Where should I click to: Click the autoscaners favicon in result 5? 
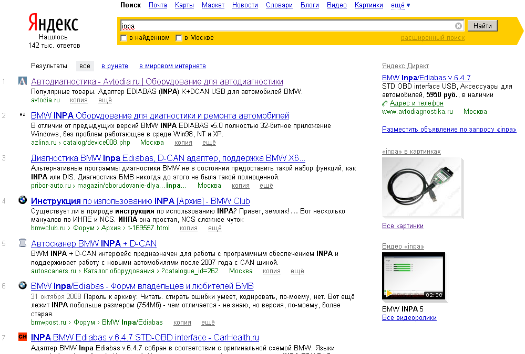tap(23, 243)
